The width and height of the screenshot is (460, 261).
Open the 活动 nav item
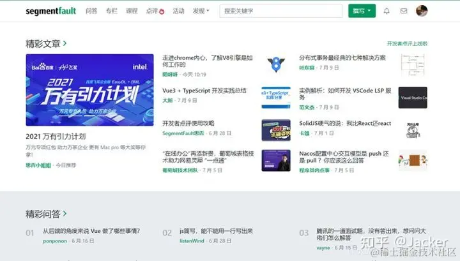coord(178,11)
